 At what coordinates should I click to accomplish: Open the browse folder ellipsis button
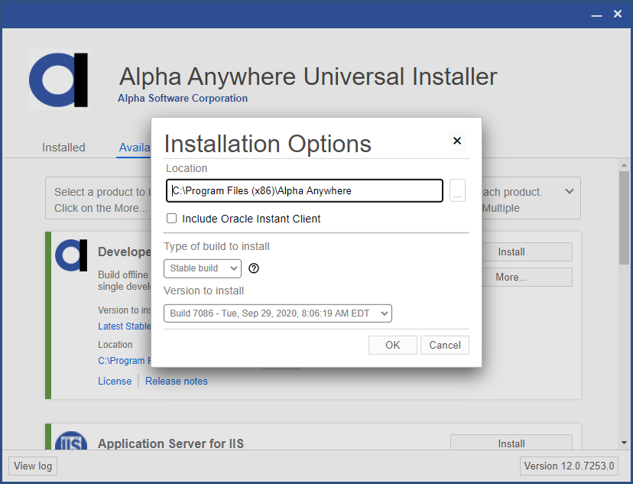pyautogui.click(x=457, y=190)
